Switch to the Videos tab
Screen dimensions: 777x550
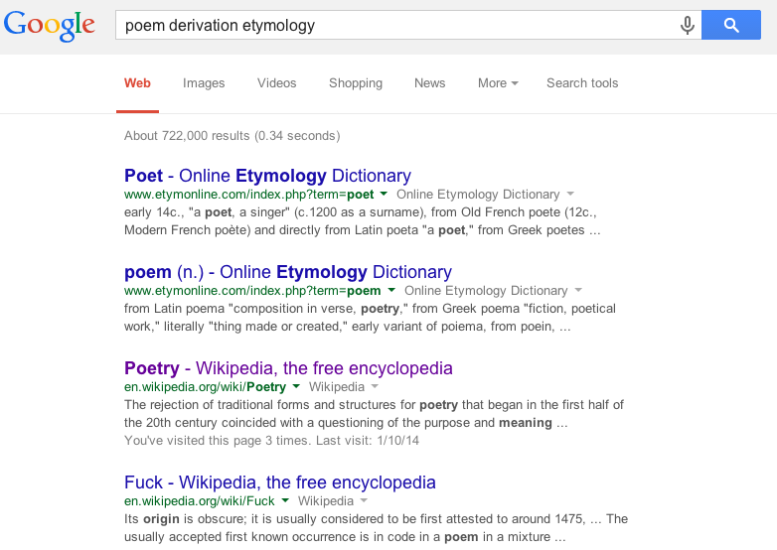pos(277,83)
